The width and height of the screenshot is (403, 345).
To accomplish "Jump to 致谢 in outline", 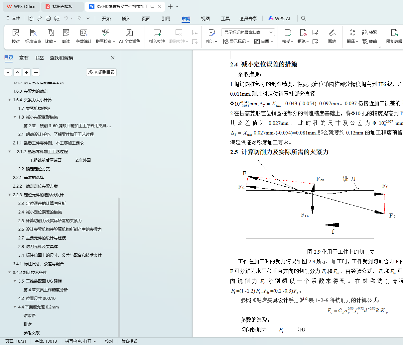I will pos(28,324).
